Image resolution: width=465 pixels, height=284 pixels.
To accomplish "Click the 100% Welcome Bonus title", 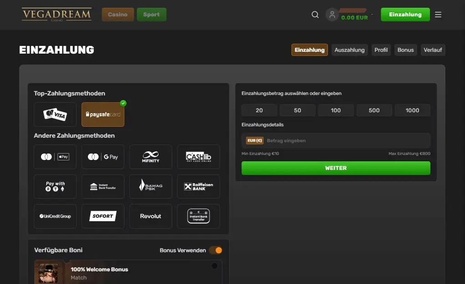I will 99,269.
